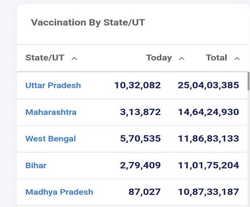The image size is (250, 207).
Task: Click the table's vertical scrollbar thumb
Action: (248, 81)
